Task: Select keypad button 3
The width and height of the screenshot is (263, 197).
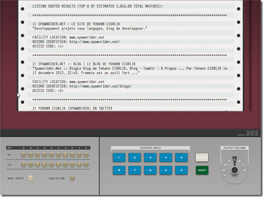Action: [150, 157]
